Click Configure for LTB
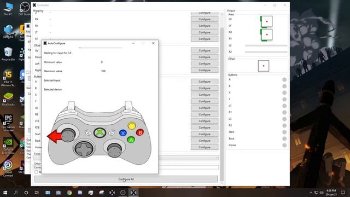The width and height of the screenshot is (350, 197). (205, 121)
